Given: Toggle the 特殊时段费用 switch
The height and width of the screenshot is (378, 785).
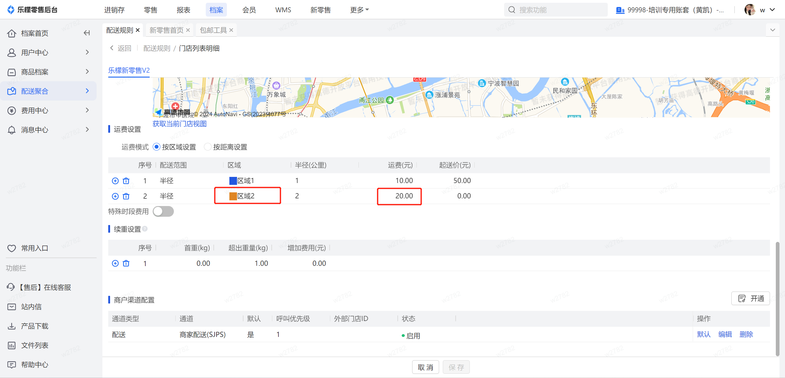Looking at the screenshot, I should (163, 211).
